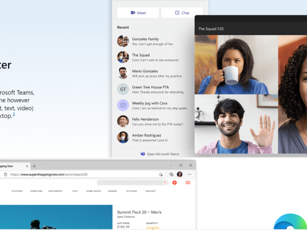Start a new chat with Chat button

click(x=182, y=13)
